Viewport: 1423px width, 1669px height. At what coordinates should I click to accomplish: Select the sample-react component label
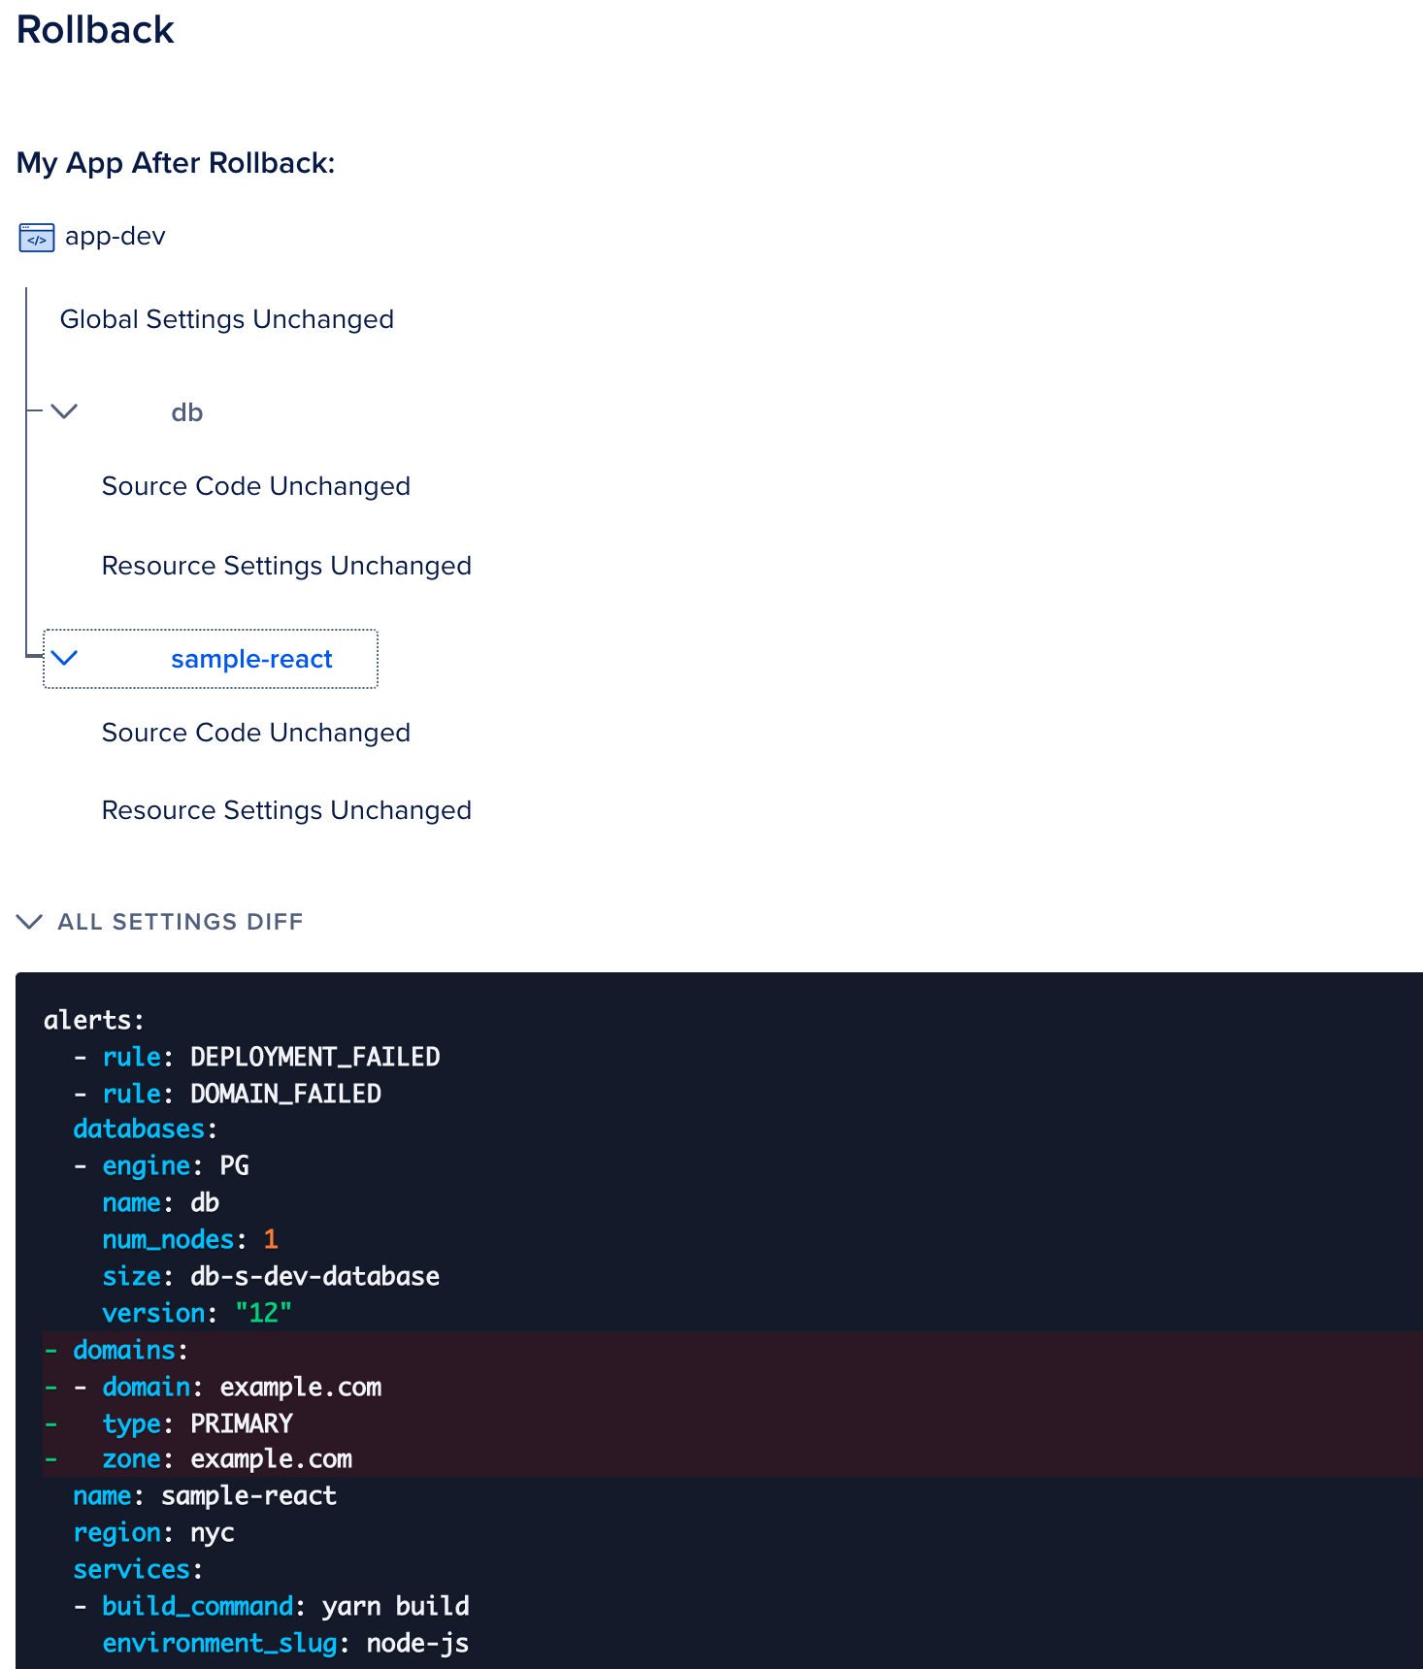[x=251, y=659]
